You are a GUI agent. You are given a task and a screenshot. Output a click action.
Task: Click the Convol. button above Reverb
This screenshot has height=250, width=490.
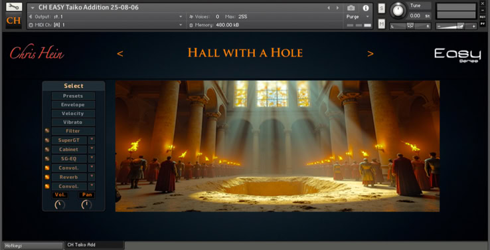pyautogui.click(x=69, y=168)
